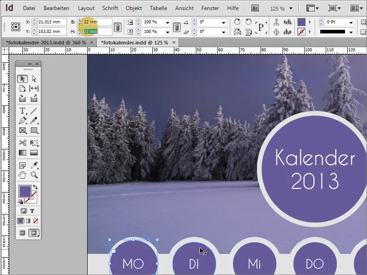Apply solid color in toolbox
The height and width of the screenshot is (275, 367).
21,221
